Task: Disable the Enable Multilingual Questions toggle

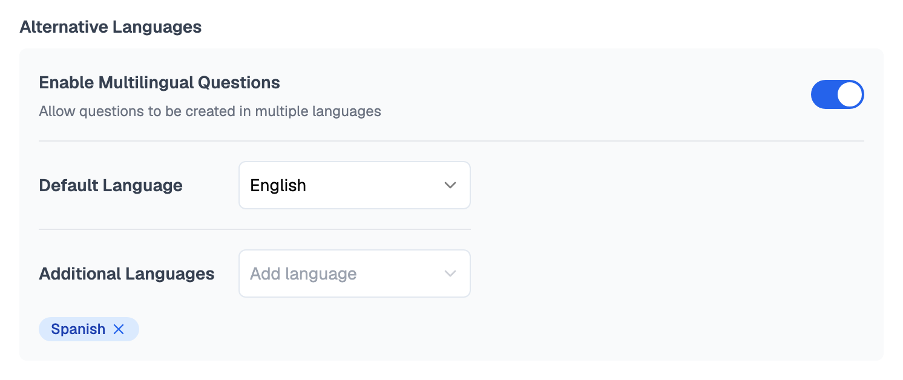Action: [x=837, y=94]
